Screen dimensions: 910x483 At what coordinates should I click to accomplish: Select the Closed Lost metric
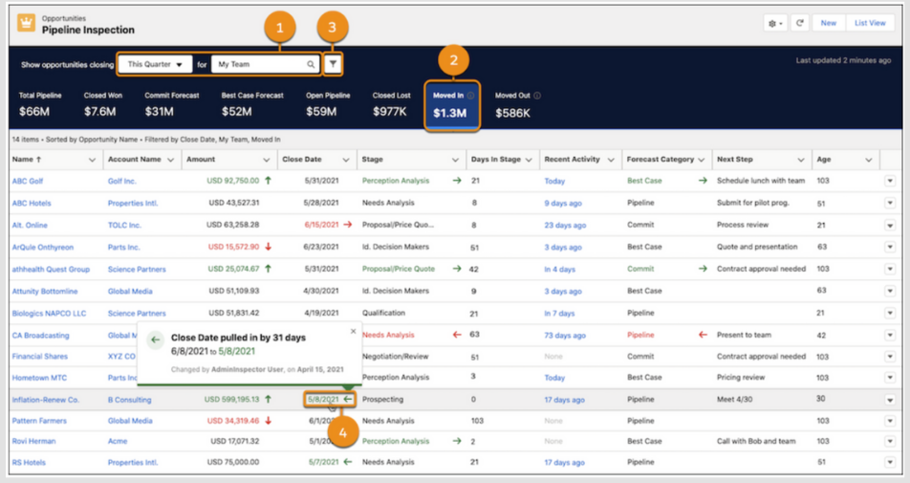click(391, 104)
